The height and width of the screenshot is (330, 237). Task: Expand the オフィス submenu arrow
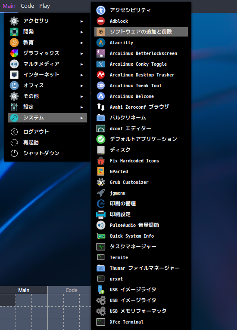point(82,86)
